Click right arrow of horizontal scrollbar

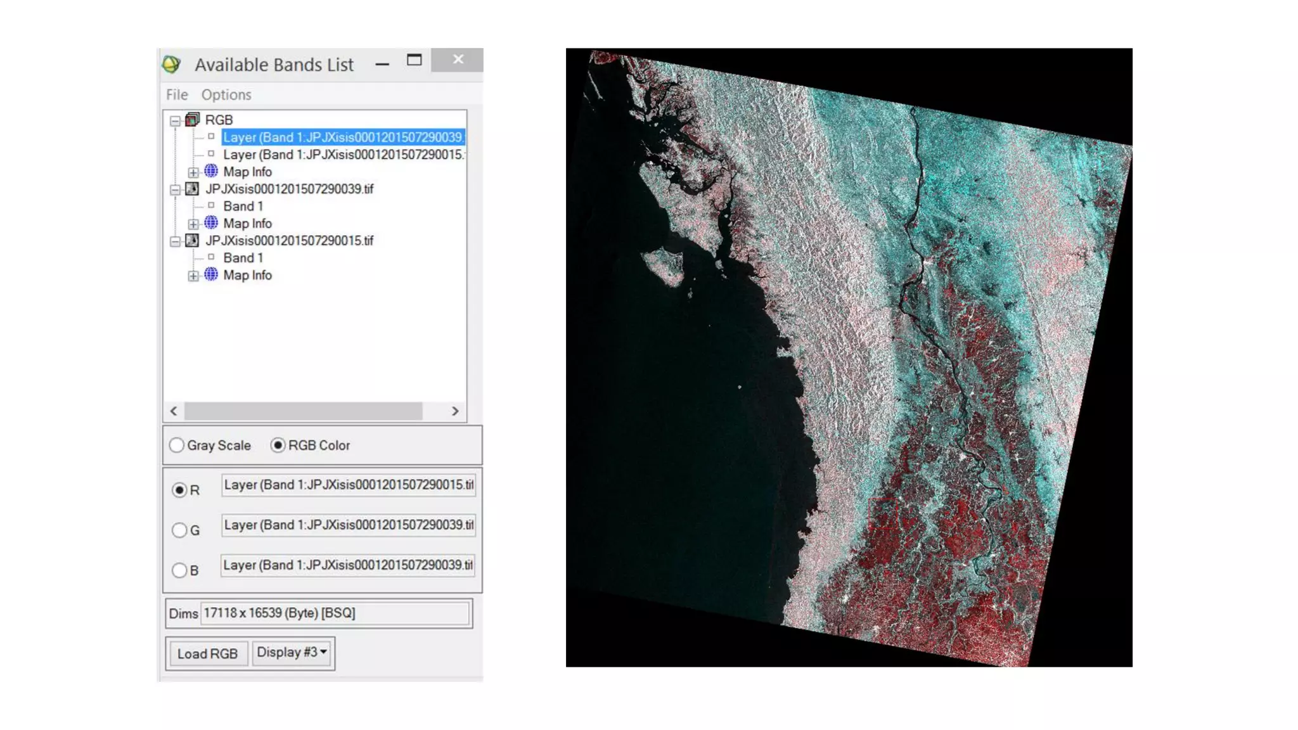454,411
